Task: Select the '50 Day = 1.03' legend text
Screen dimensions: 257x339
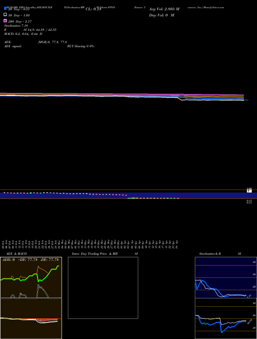Action: (19, 15)
